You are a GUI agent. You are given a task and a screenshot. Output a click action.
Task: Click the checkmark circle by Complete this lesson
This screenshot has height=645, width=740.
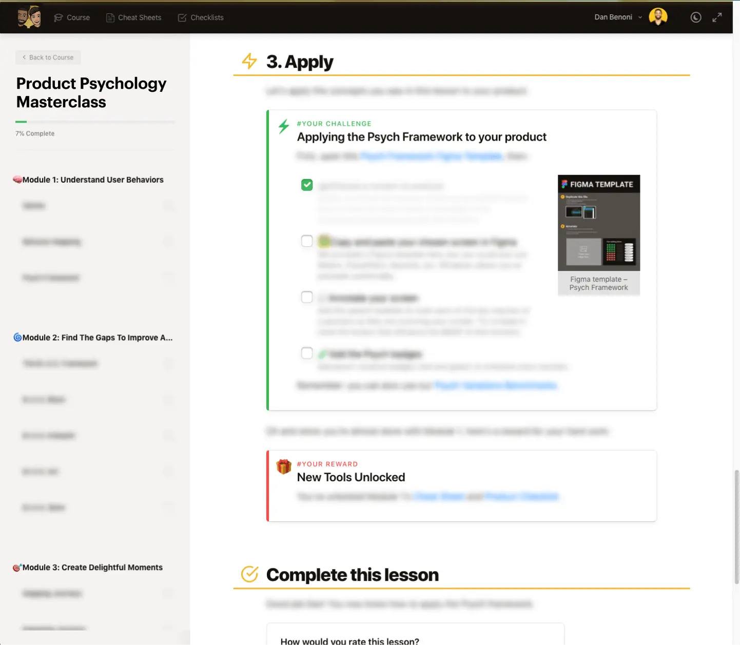coord(249,574)
